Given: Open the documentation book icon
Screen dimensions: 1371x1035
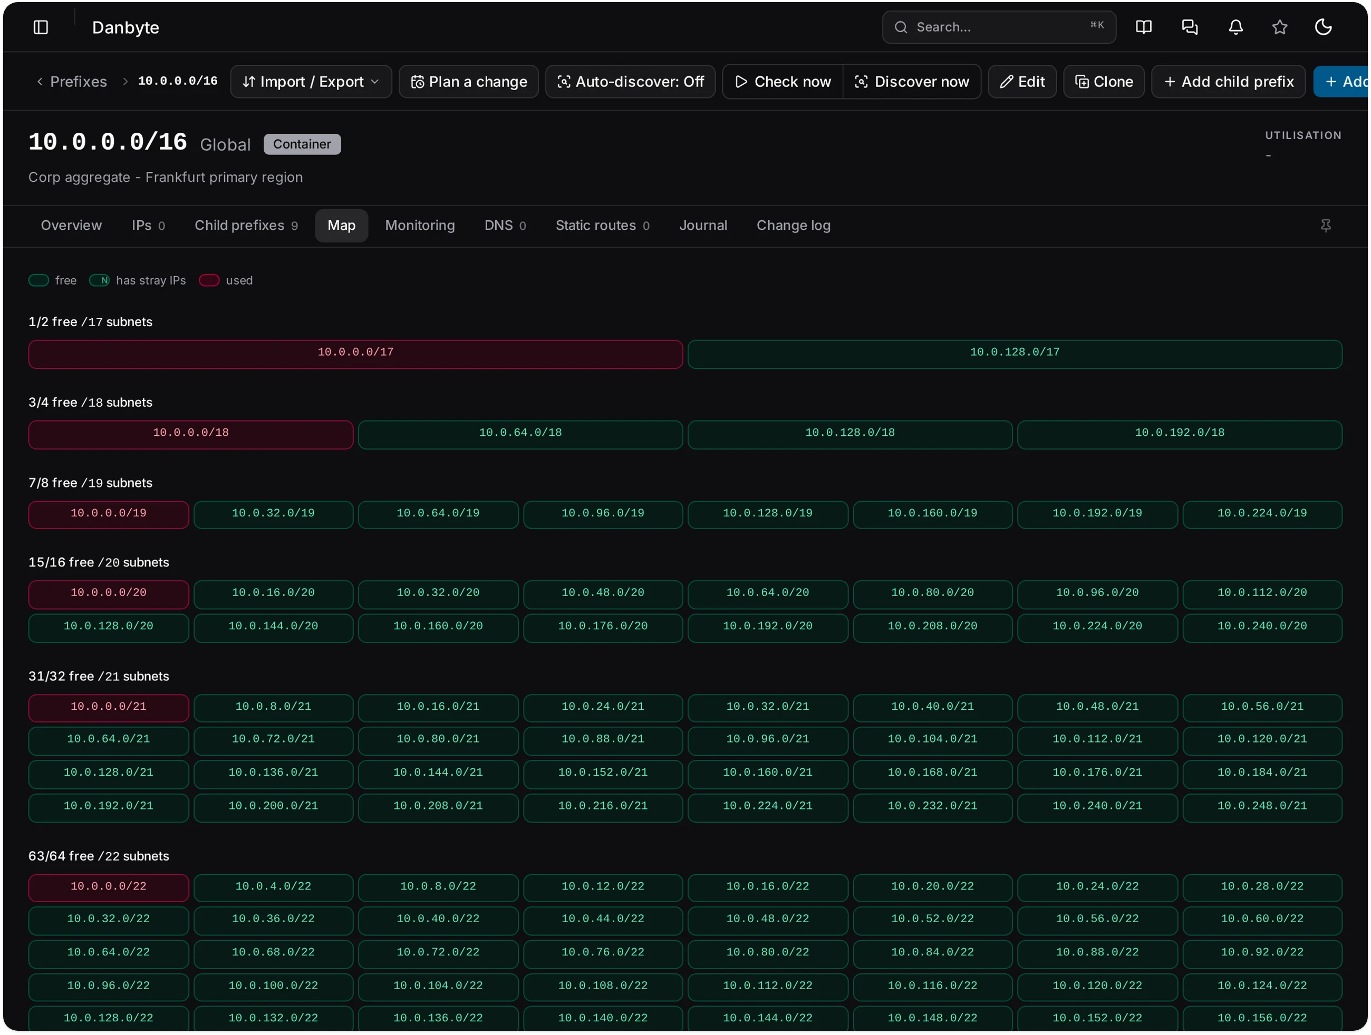Looking at the screenshot, I should tap(1144, 27).
